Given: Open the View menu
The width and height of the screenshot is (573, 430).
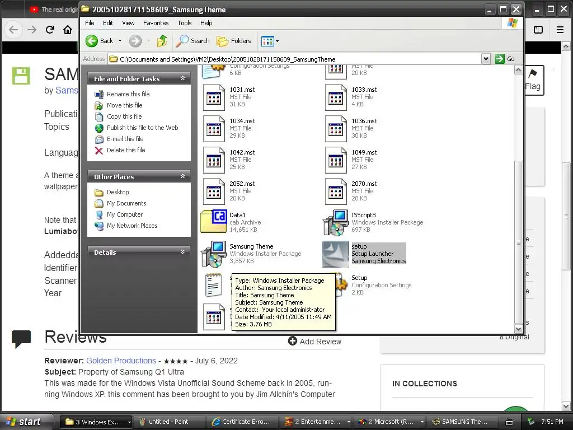Looking at the screenshot, I should 128,23.
